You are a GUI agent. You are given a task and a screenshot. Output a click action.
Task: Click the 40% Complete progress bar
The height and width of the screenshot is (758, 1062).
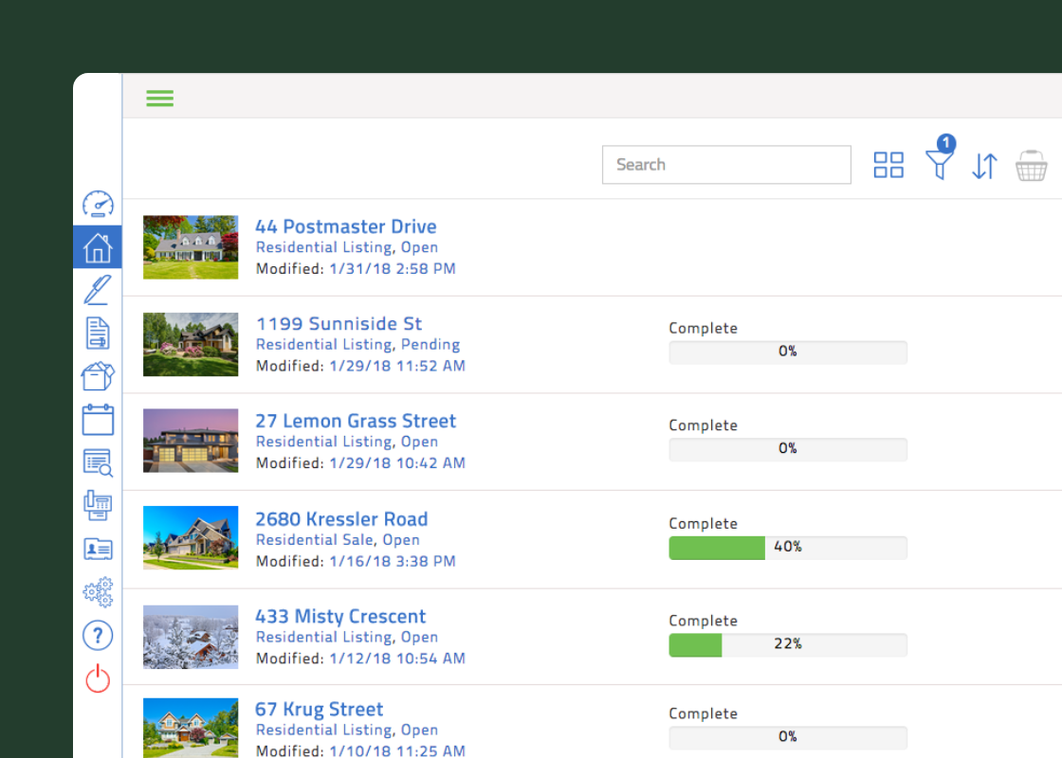788,548
